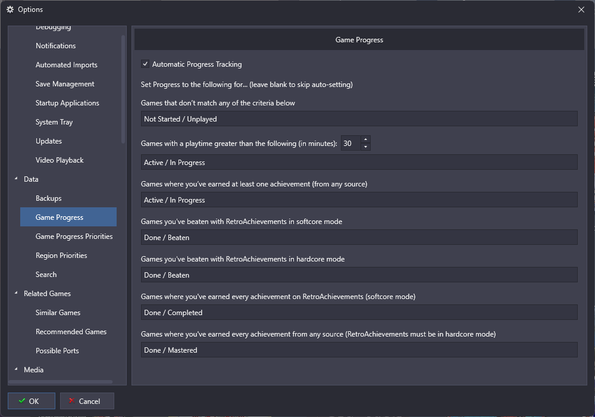
Task: Click the 'Set Progress to the following for...' text
Action: [x=247, y=85]
